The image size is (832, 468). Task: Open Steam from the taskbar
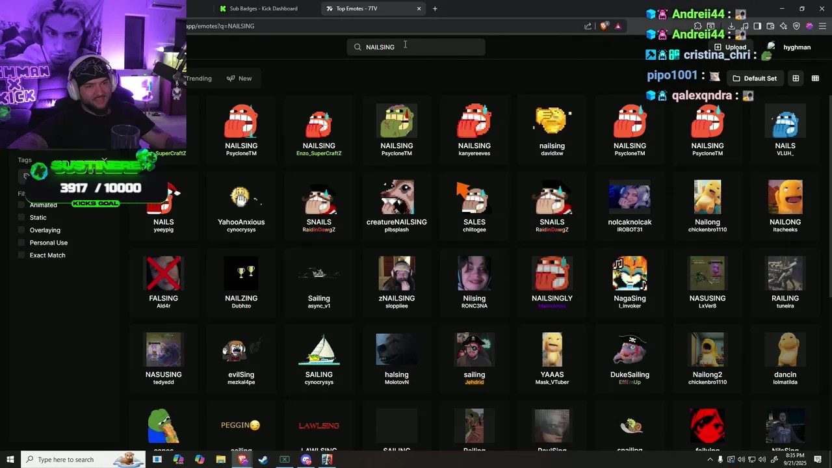263,460
